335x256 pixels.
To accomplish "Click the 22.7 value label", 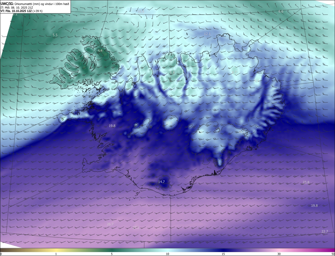I will pyautogui.click(x=325, y=231).
